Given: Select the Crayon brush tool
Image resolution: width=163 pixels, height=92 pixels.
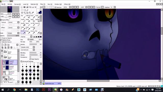Looking at the screenshot, I should tap(33, 32).
